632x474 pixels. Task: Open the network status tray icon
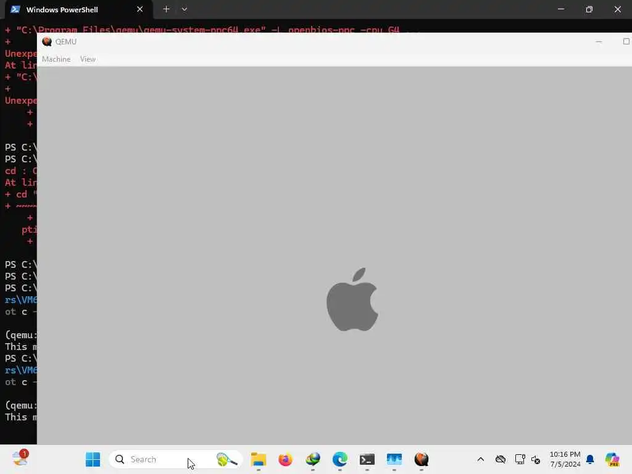click(x=520, y=459)
